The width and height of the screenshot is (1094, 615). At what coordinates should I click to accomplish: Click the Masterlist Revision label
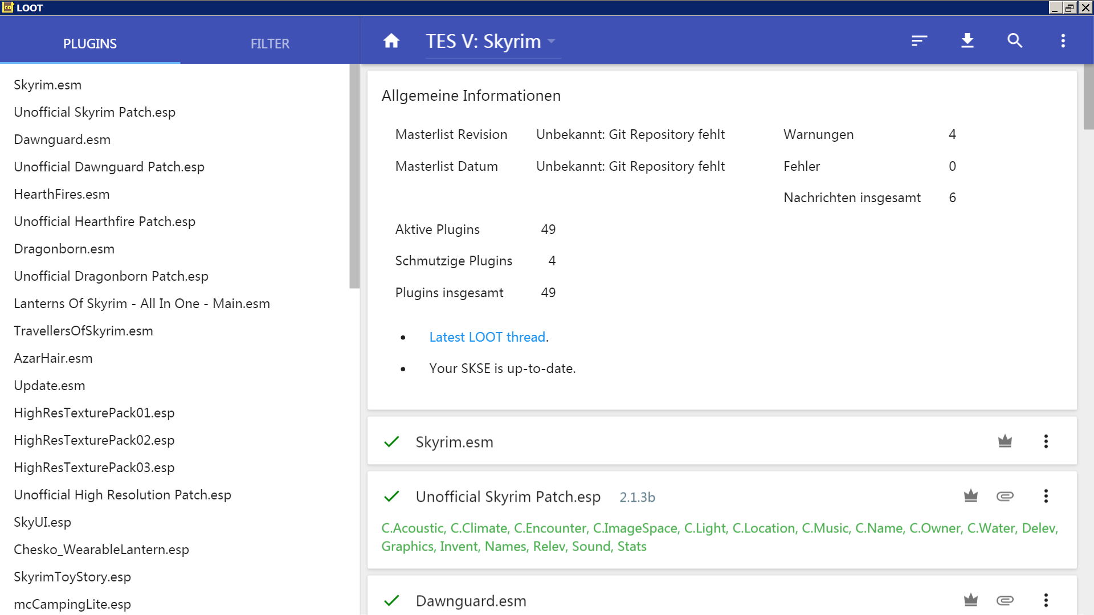[451, 134]
